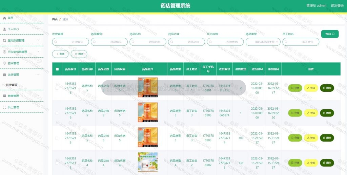Screen dimensions: 347x175
Task: Click the 添加时间 column header
Action: (x=273, y=69)
